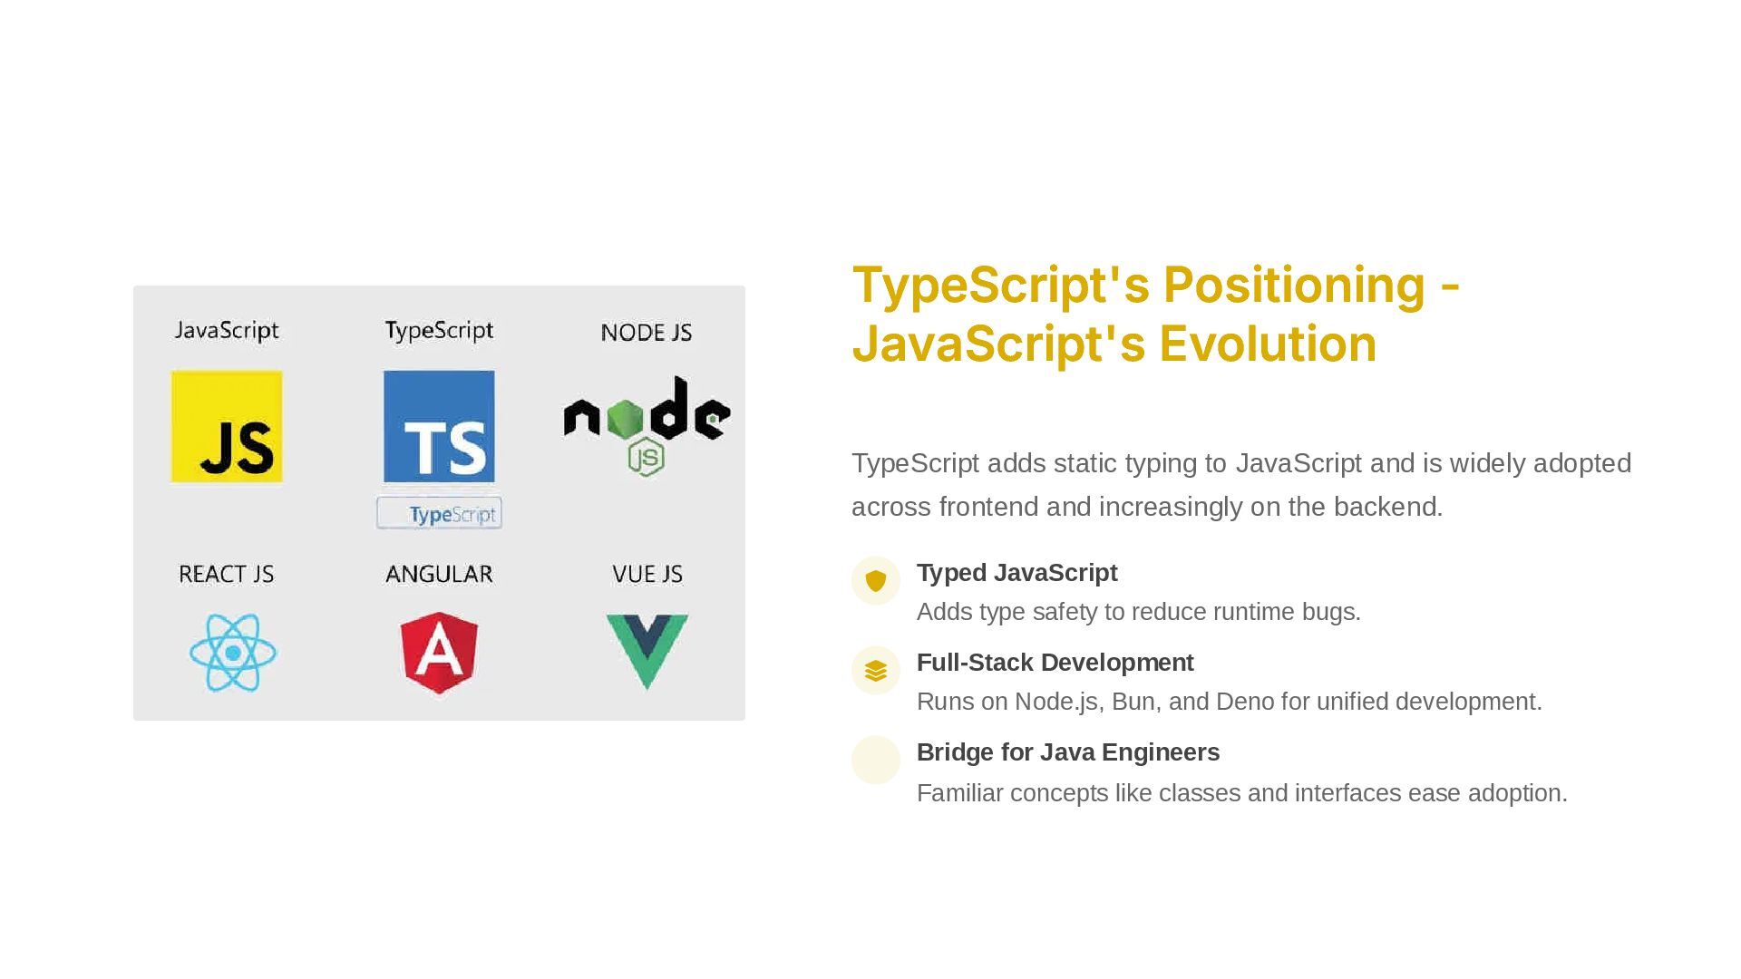Click the Bridge for Java Engineers heading
1741x979 pixels.
click(x=1067, y=752)
